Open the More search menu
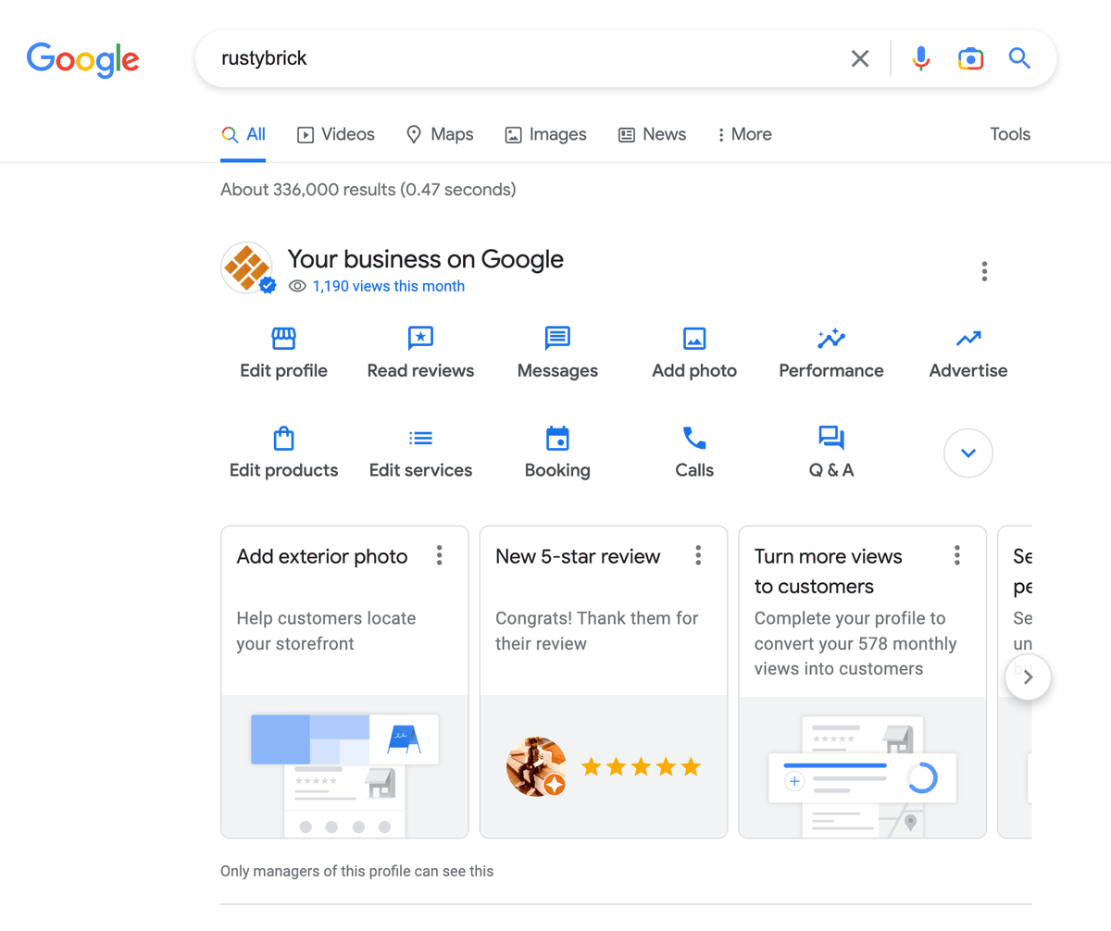The height and width of the screenshot is (931, 1111). pos(743,134)
